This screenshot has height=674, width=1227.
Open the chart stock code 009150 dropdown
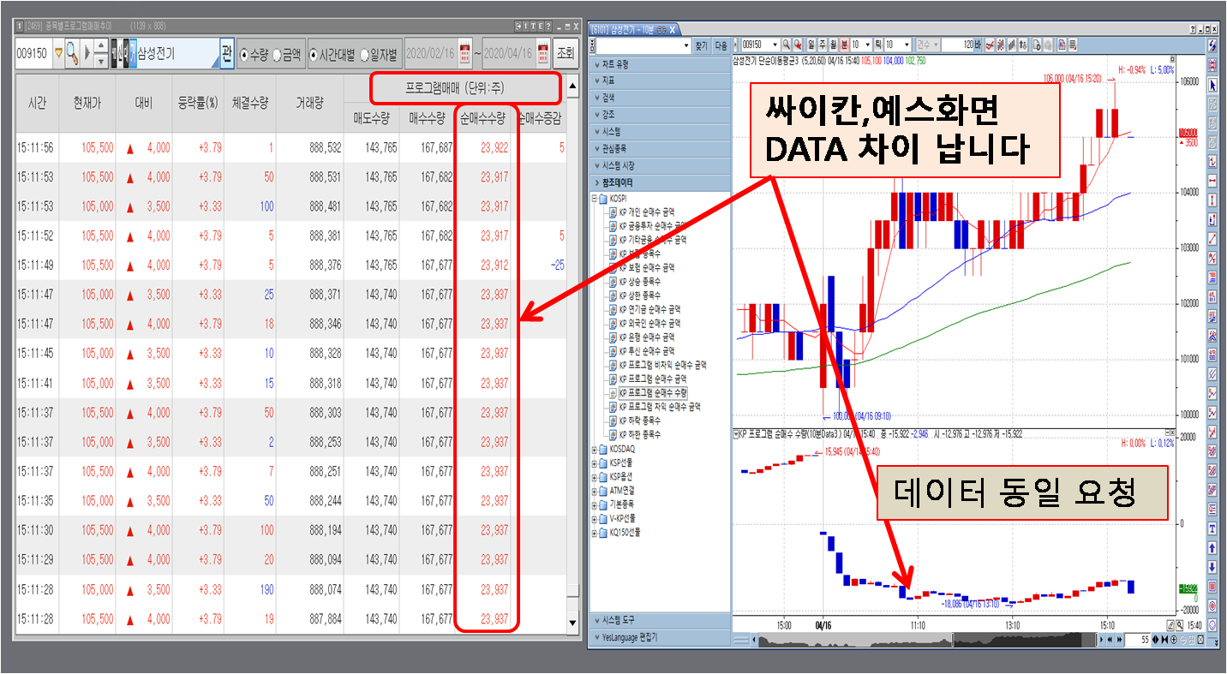pos(775,45)
